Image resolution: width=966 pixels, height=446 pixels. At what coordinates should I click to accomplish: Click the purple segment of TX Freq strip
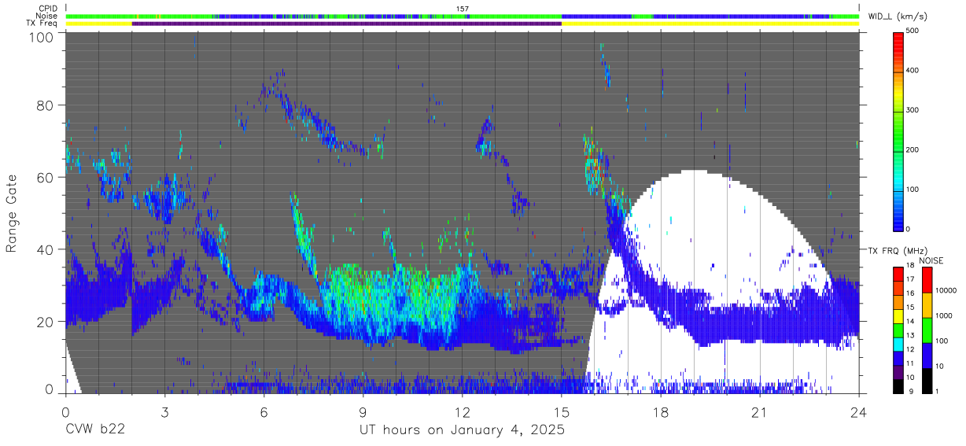(347, 24)
